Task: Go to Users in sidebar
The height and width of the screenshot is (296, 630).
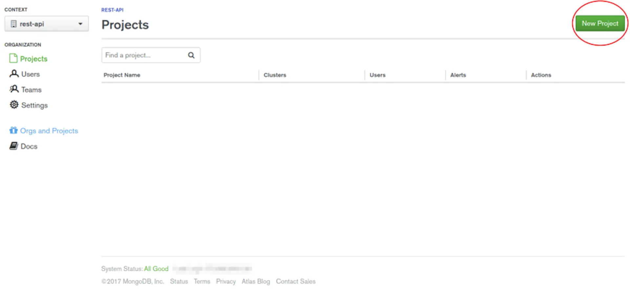Action: pos(31,74)
